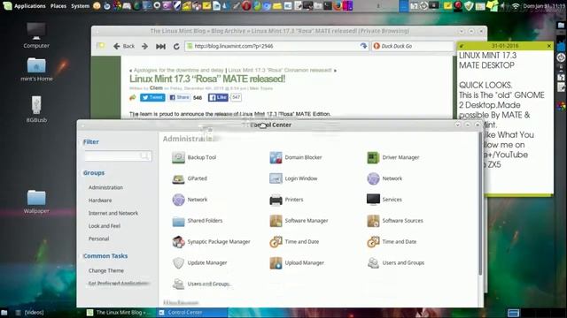567x318 pixels.
Task: Reload the page in browser toolbar
Action: click(176, 46)
